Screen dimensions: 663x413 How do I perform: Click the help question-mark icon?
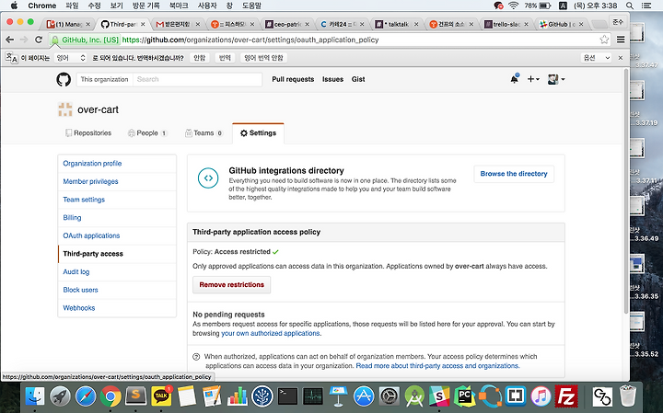196,356
